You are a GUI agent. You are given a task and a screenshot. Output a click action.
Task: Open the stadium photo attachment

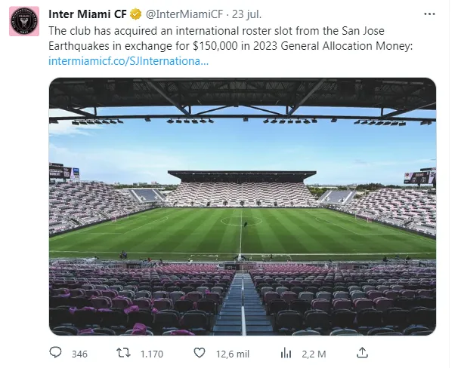click(242, 206)
